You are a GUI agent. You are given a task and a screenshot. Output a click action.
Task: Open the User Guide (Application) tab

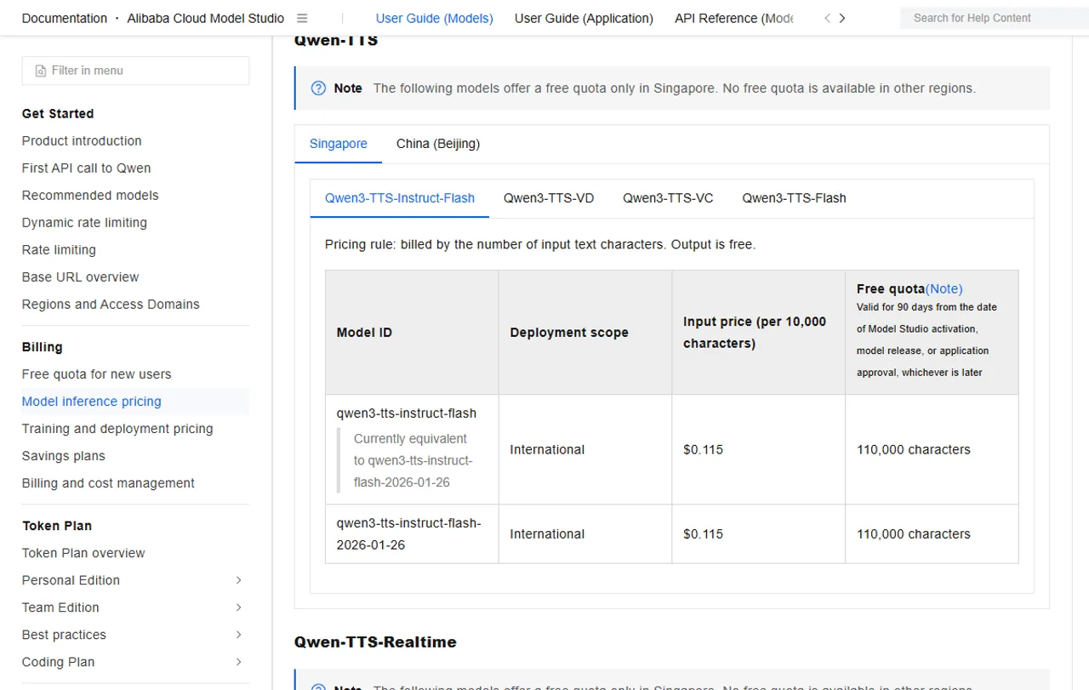584,18
